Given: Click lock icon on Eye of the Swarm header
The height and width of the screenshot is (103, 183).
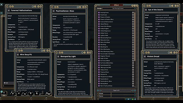Looking at the screenshot, I should coord(170,6).
